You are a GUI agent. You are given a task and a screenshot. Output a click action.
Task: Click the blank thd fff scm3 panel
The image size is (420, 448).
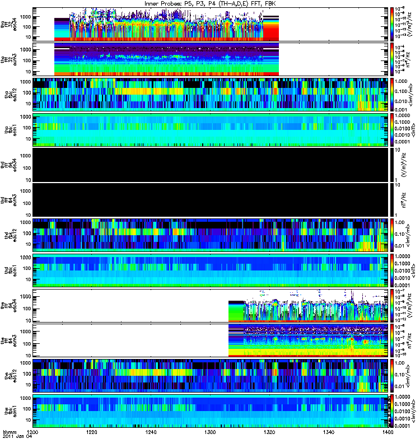(x=211, y=200)
